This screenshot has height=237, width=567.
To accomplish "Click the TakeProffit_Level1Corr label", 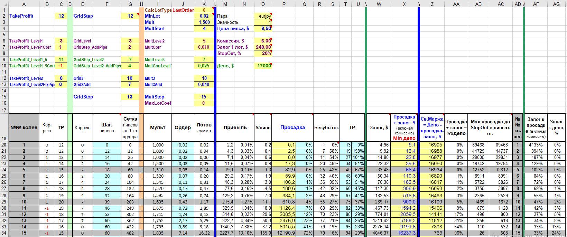I will [30, 47].
